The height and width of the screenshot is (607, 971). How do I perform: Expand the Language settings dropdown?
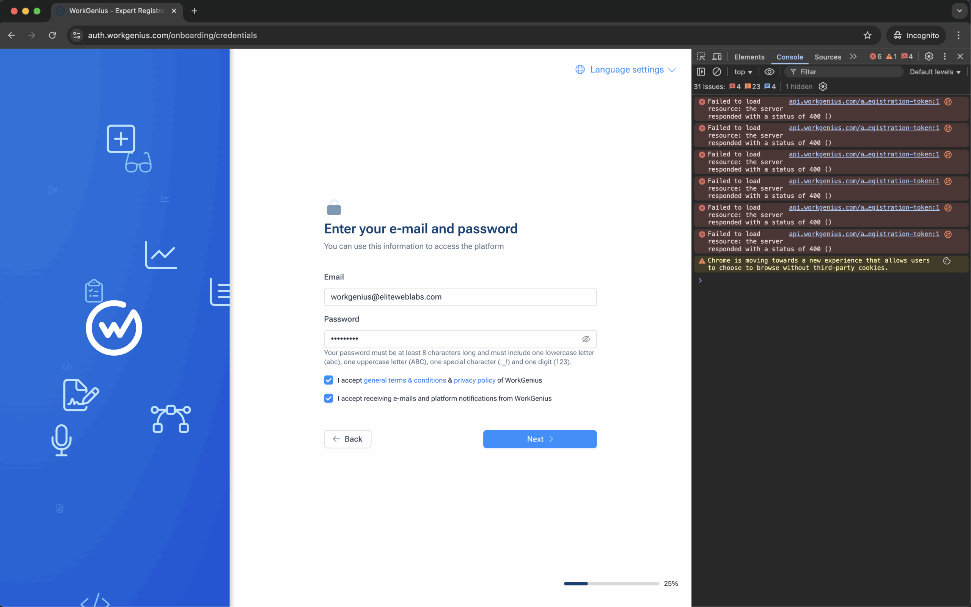click(626, 70)
